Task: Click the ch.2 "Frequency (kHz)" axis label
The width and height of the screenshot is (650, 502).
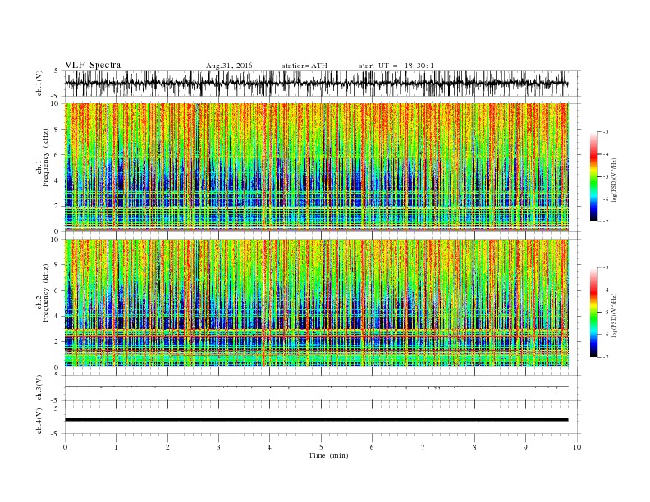Action: point(46,294)
